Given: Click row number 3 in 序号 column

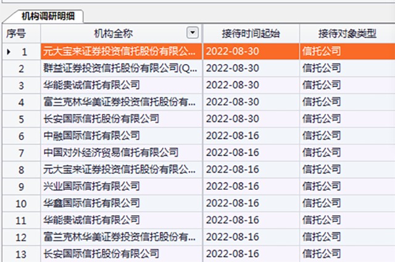Looking at the screenshot, I should point(22,86).
